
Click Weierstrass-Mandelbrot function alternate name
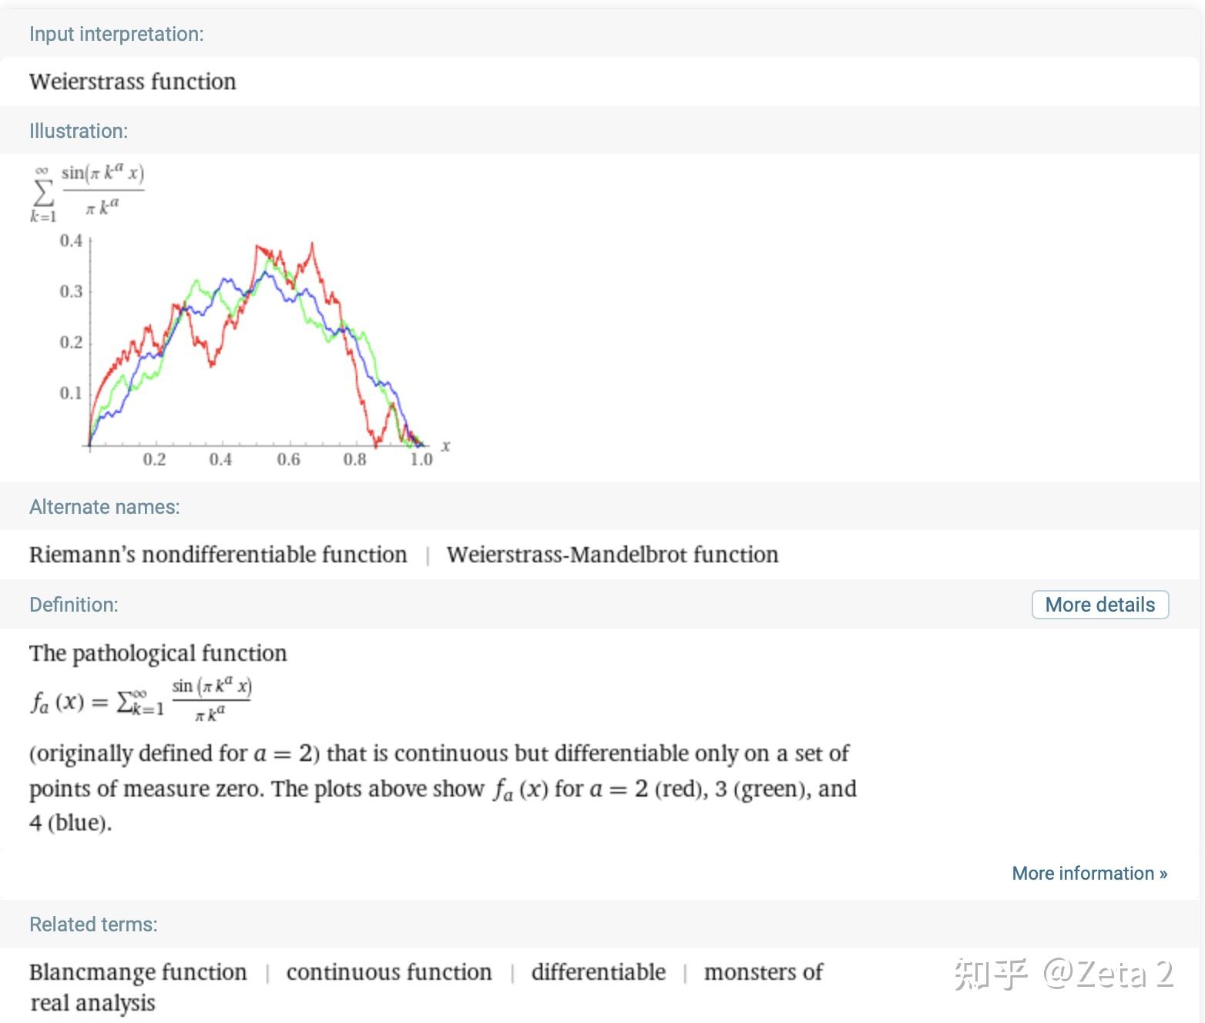[x=613, y=555]
